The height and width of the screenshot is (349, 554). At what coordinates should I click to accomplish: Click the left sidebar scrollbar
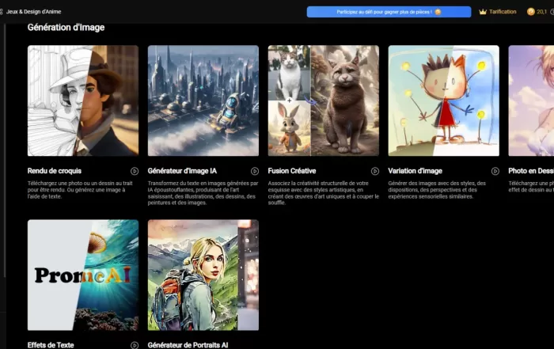point(5,150)
